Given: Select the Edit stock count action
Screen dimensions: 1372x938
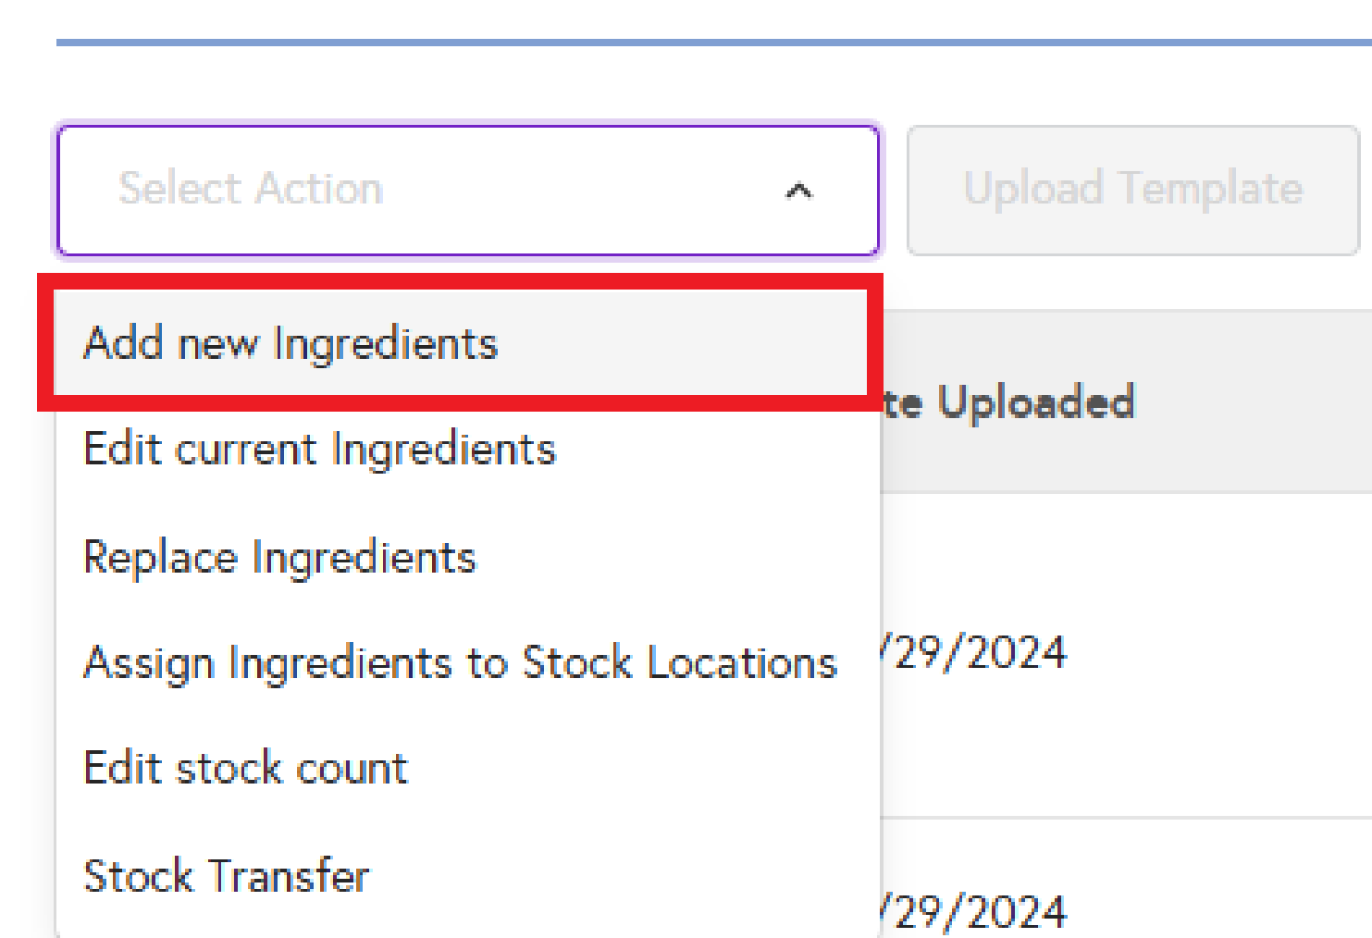Looking at the screenshot, I should coord(245,769).
